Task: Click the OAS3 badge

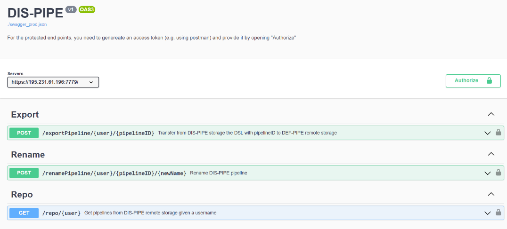Action: (x=87, y=10)
